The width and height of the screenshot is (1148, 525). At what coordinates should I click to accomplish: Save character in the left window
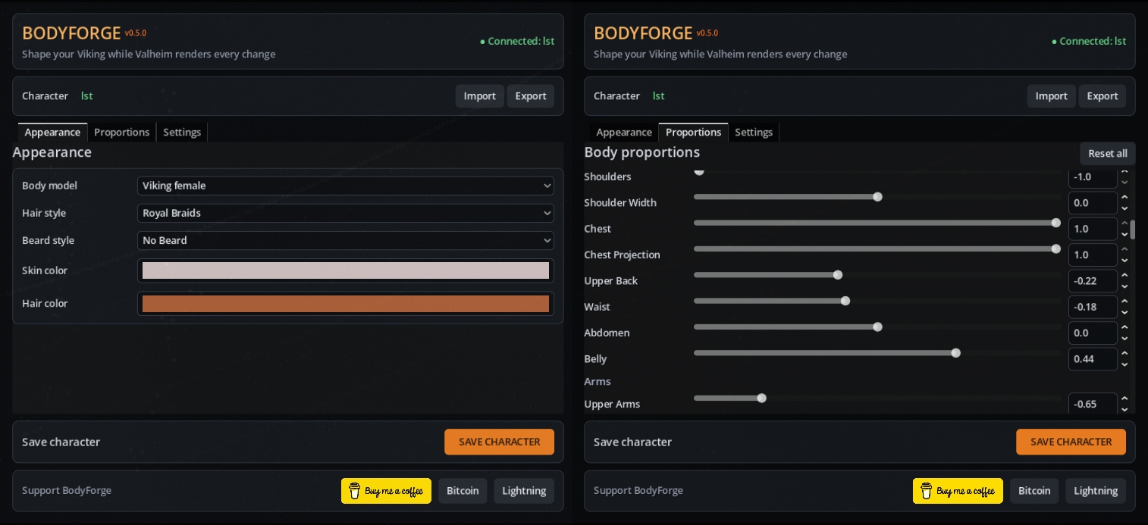(x=499, y=442)
